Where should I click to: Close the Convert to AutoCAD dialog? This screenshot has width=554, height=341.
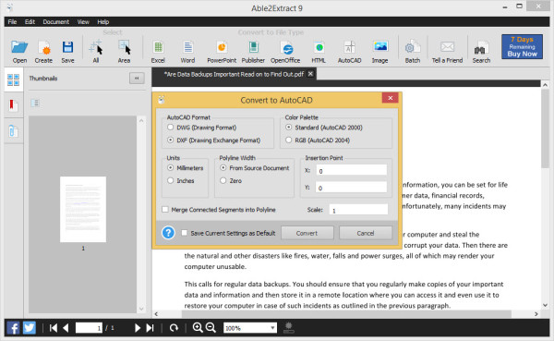tap(390, 98)
